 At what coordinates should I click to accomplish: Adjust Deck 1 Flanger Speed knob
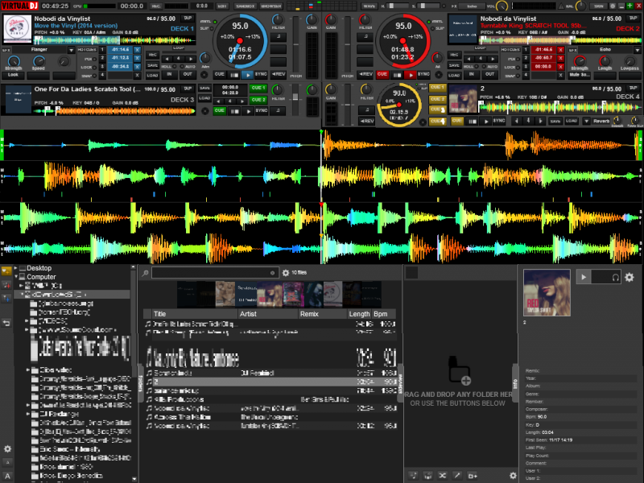[38, 62]
